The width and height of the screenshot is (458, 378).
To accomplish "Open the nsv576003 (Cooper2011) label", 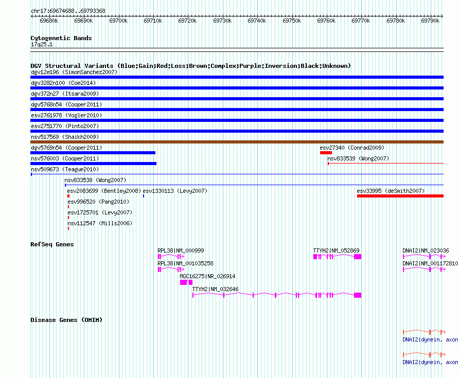I will pyautogui.click(x=65, y=158).
